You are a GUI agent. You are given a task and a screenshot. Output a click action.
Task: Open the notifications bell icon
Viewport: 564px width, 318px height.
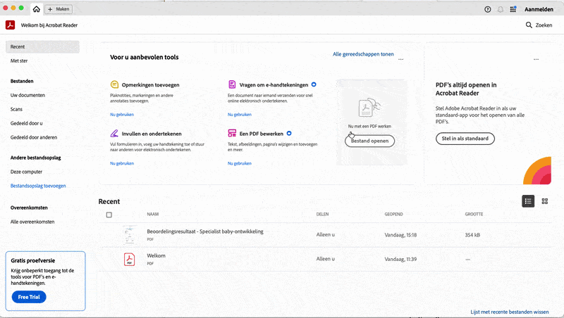[501, 9]
